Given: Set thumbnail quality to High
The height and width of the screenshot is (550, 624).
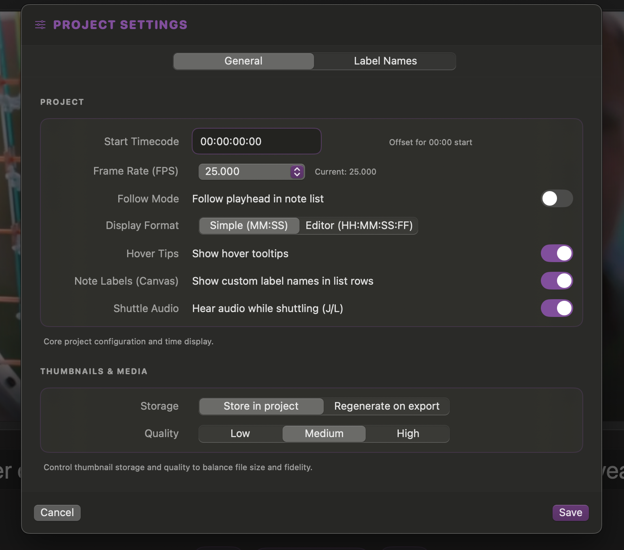Looking at the screenshot, I should pos(408,434).
